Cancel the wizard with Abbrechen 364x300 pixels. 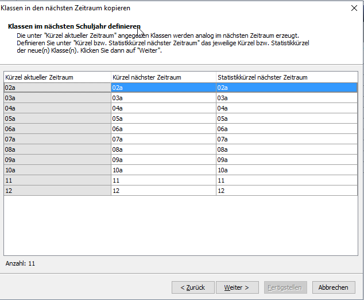coord(334,287)
